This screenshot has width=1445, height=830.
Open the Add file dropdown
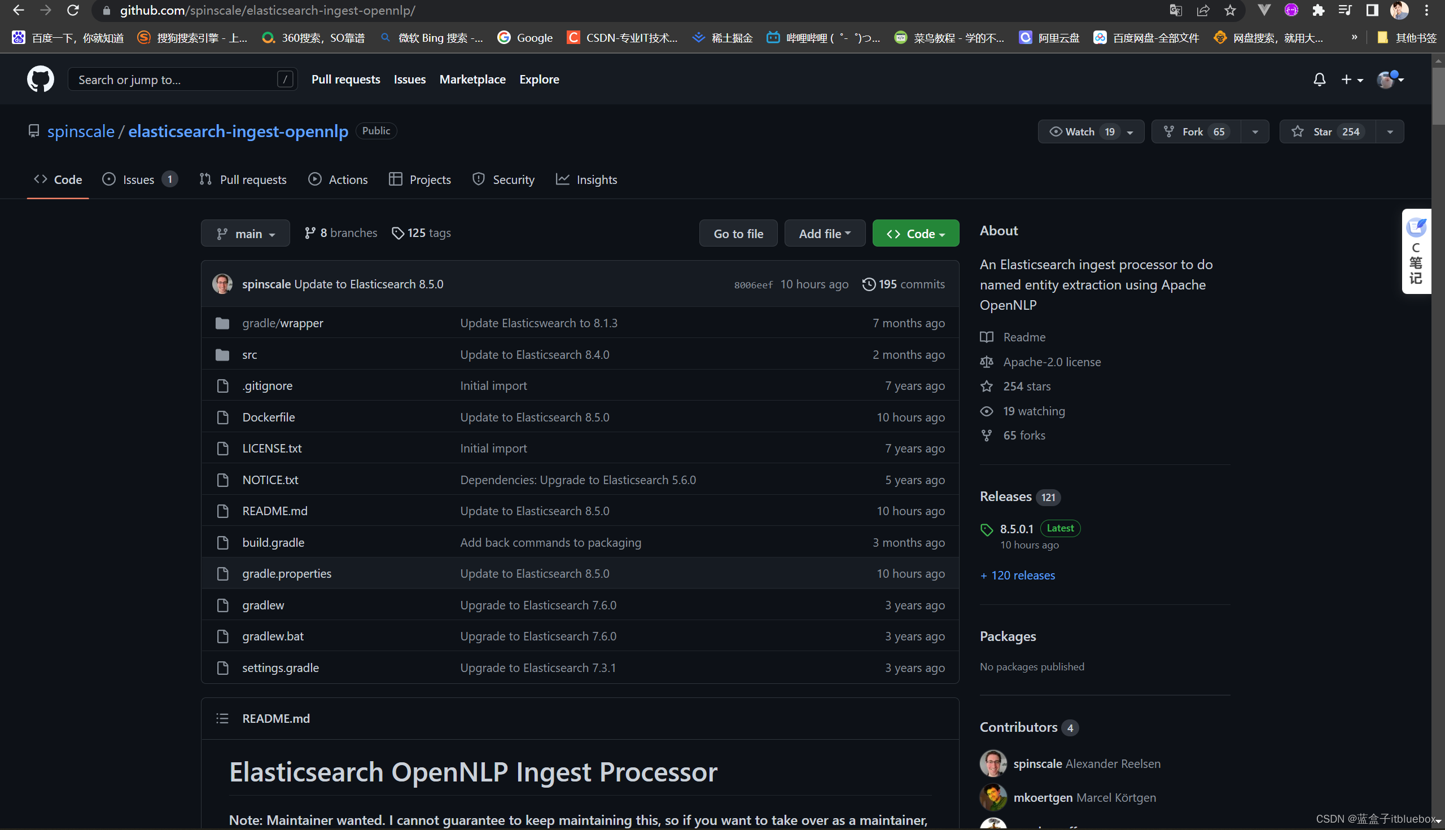(824, 234)
